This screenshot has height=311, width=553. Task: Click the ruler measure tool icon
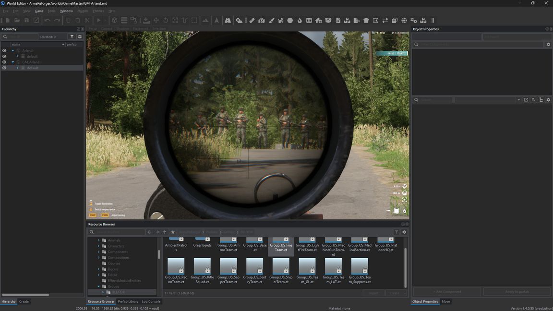click(x=252, y=21)
